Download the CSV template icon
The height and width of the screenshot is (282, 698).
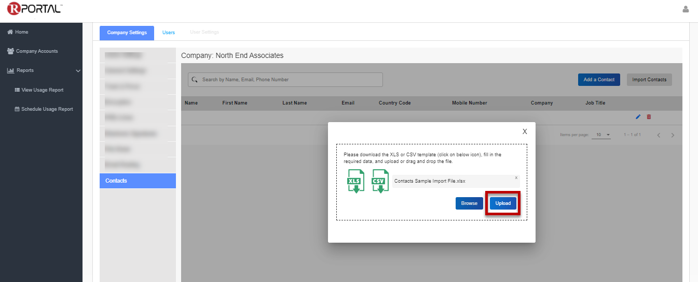point(380,181)
